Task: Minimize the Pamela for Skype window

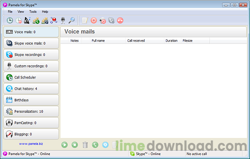Action: (x=226, y=5)
